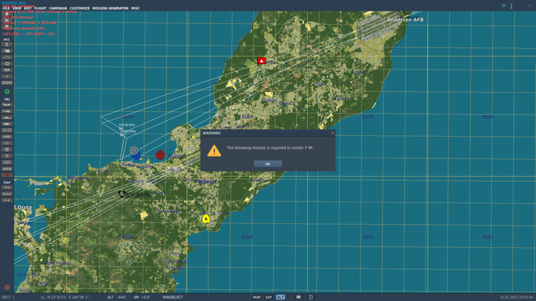Click OK in the warning dialog
Viewport: 536px width, 301px height.
[267, 164]
